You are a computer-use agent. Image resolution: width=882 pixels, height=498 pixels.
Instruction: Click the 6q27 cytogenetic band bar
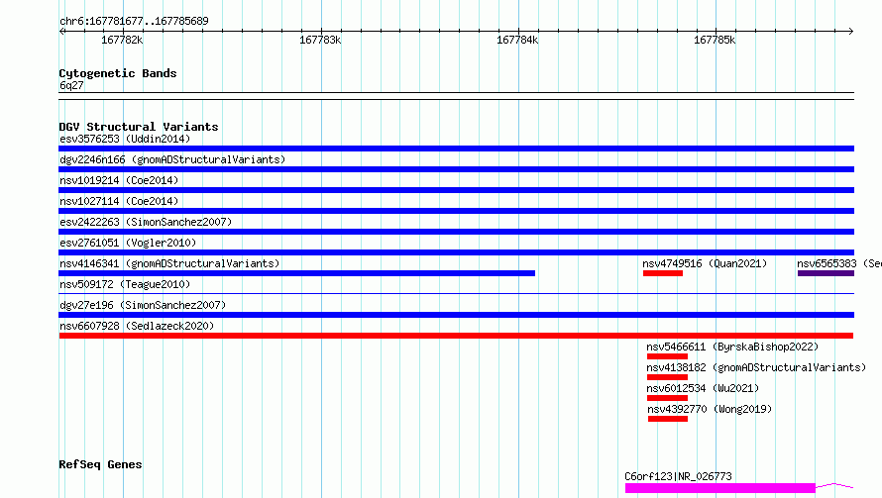click(x=456, y=96)
